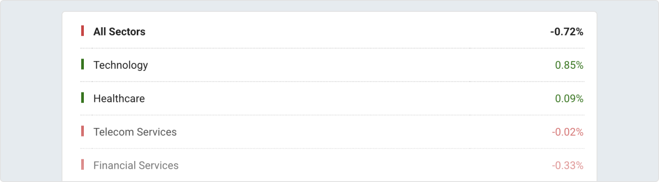Click the dotted divider below Healthcare row
This screenshot has height=182, width=659.
click(332, 115)
